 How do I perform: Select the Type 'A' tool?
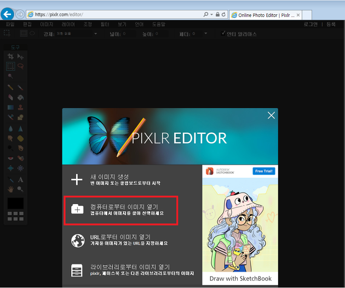(20, 179)
